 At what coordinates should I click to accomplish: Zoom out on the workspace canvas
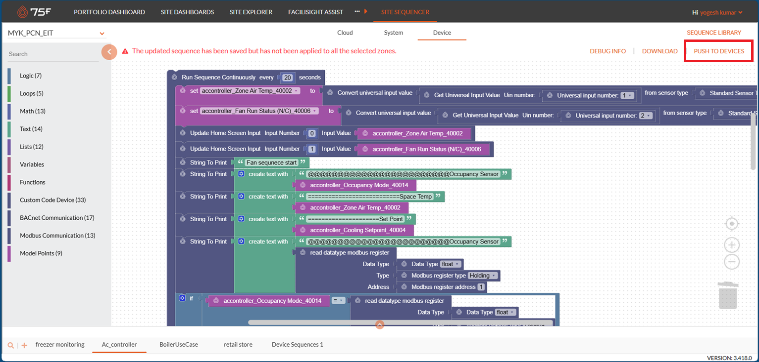point(732,261)
